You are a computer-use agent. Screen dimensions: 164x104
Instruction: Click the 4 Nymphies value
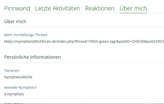click(14, 94)
